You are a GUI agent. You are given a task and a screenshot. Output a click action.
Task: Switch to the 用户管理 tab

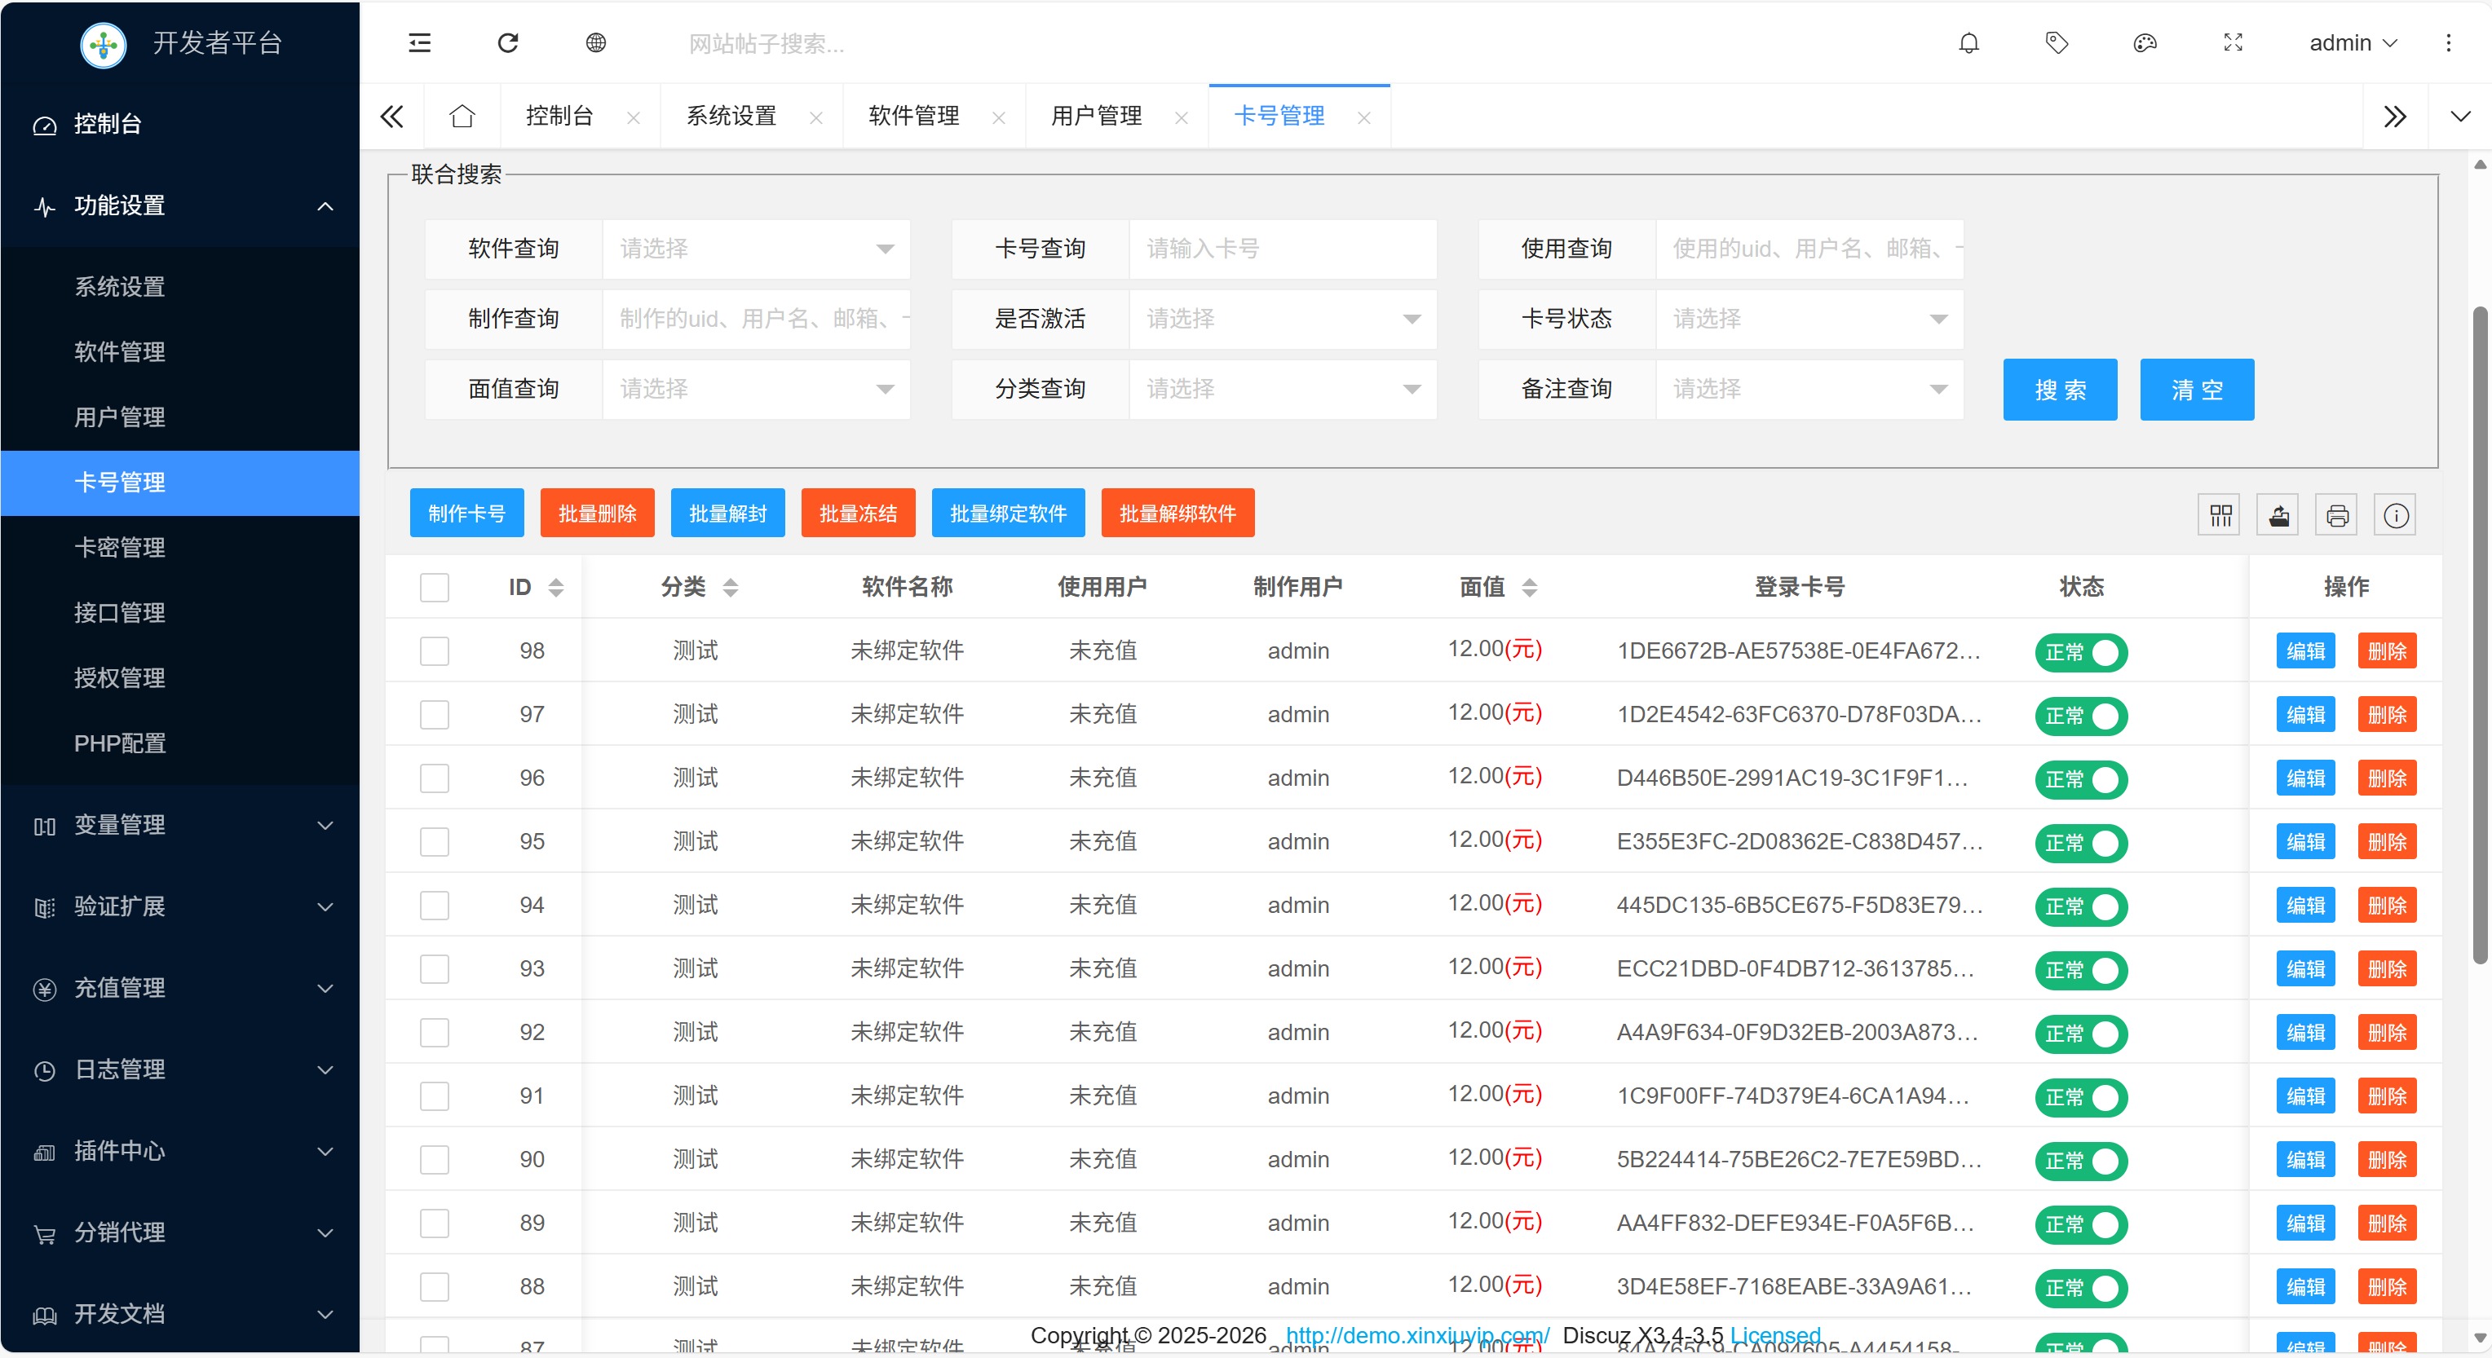tap(1096, 116)
